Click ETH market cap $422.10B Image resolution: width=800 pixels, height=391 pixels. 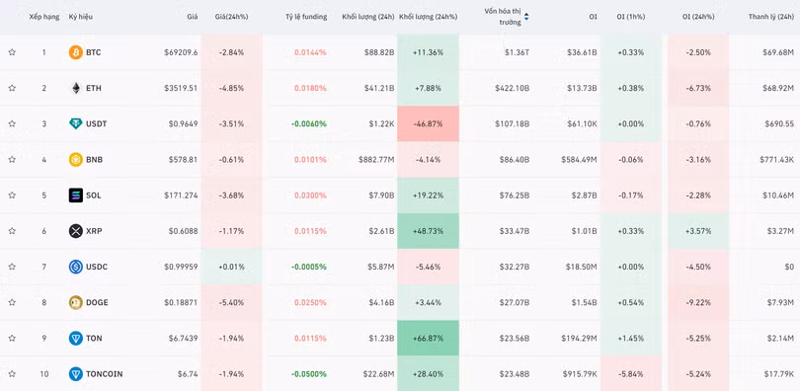pyautogui.click(x=513, y=88)
